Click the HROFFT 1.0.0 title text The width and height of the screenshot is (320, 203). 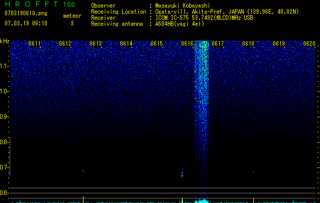(40, 4)
